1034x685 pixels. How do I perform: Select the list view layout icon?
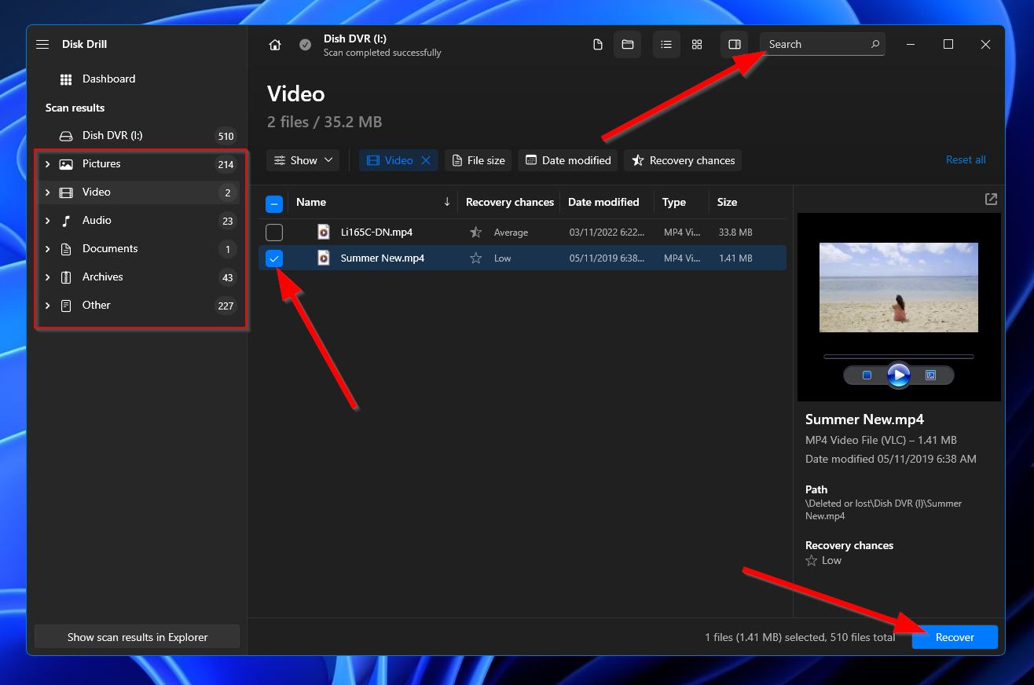(666, 45)
